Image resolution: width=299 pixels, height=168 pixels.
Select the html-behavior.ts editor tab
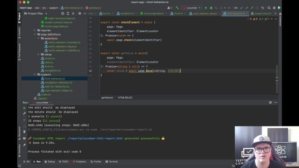point(235,14)
